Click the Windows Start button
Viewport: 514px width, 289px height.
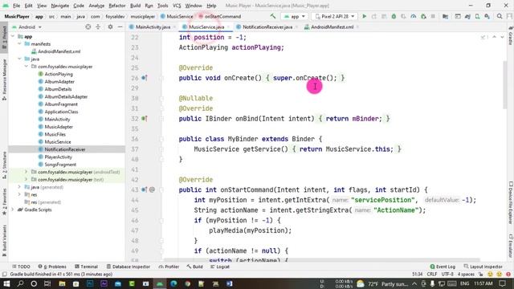click(x=6, y=283)
